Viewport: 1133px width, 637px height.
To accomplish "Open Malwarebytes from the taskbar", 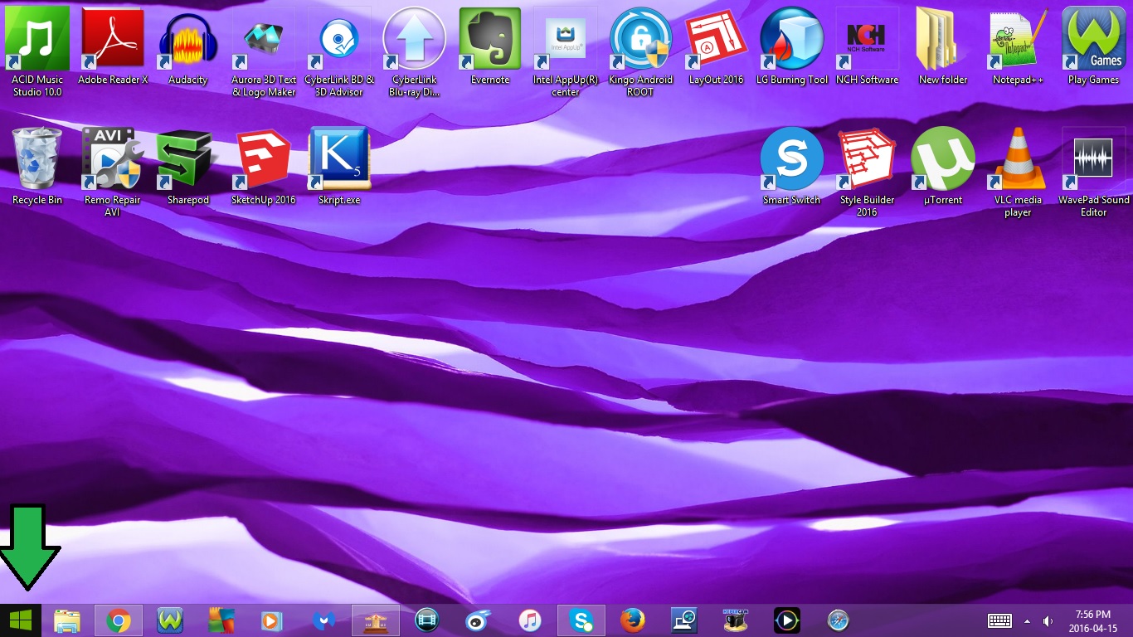I will 323,620.
